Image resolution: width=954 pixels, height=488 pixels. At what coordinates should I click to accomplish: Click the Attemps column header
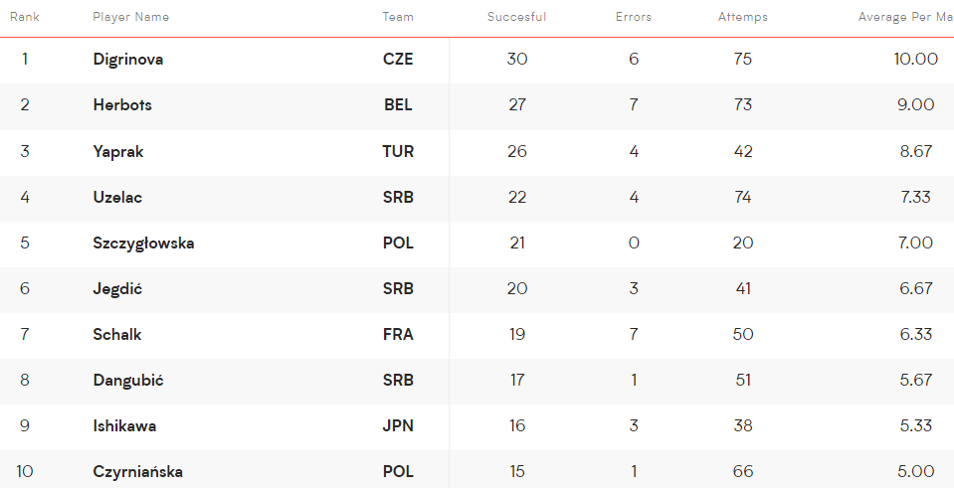743,17
